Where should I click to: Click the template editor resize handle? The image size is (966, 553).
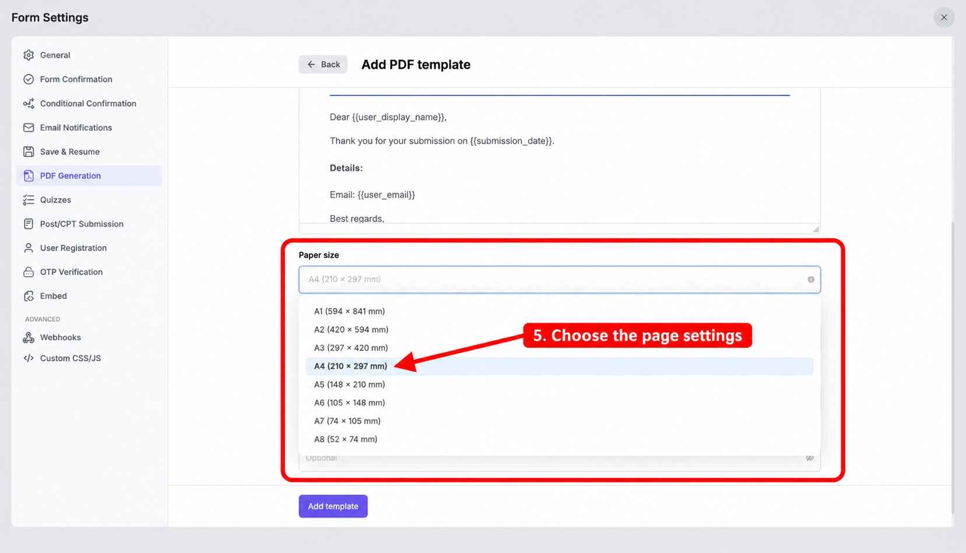point(816,229)
